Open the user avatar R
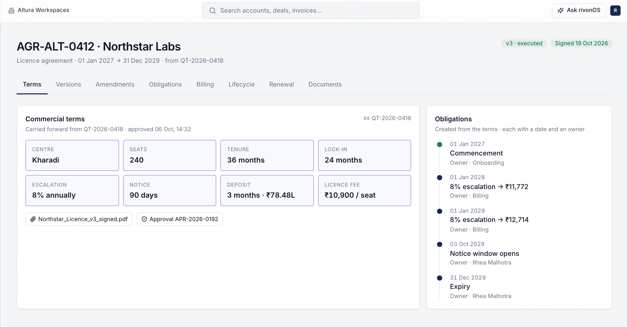Viewport: 627px width, 327px height. (615, 10)
